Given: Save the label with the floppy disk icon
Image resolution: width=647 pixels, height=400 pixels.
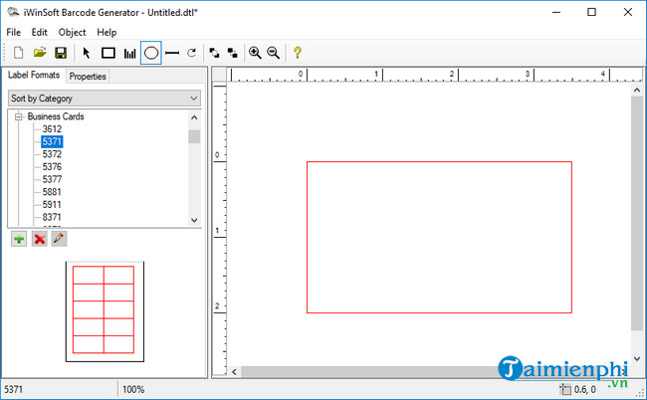Looking at the screenshot, I should pos(60,53).
